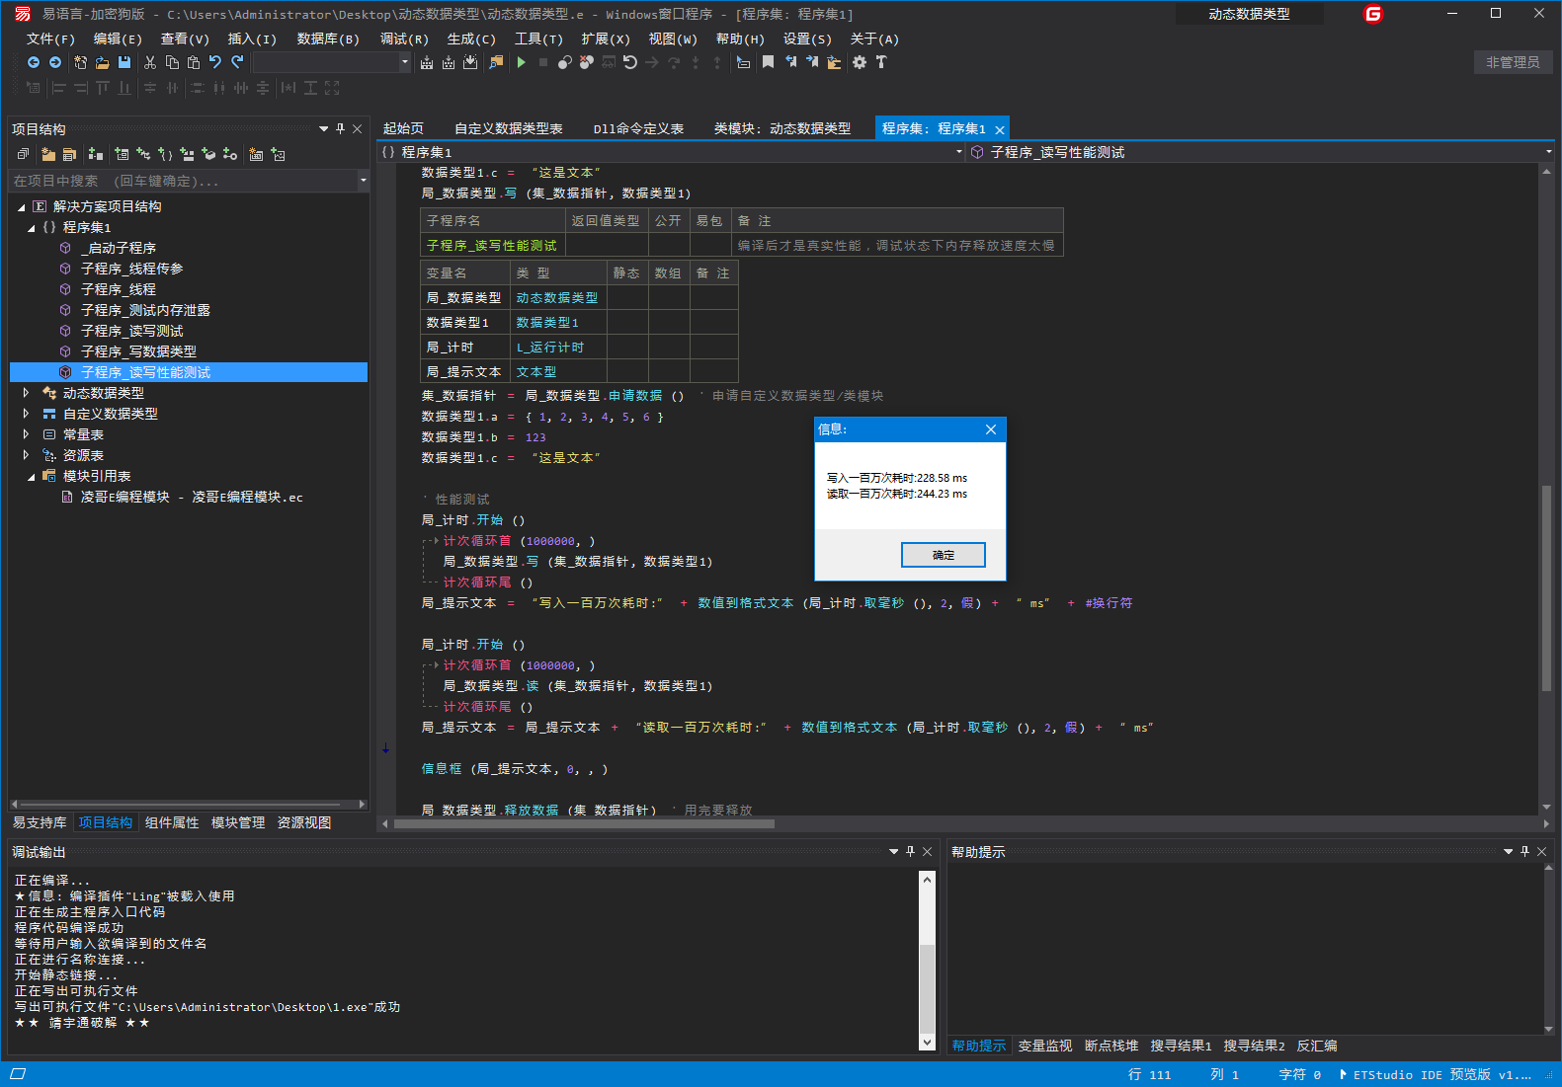Click the static compile download icon

(x=470, y=62)
